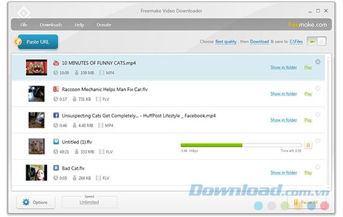Play the Unsuspecting Cats video

308,120
